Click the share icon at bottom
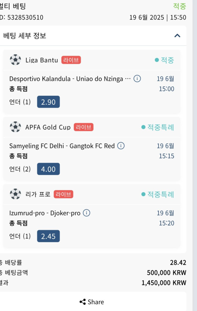The height and width of the screenshot is (311, 197). [x=83, y=302]
